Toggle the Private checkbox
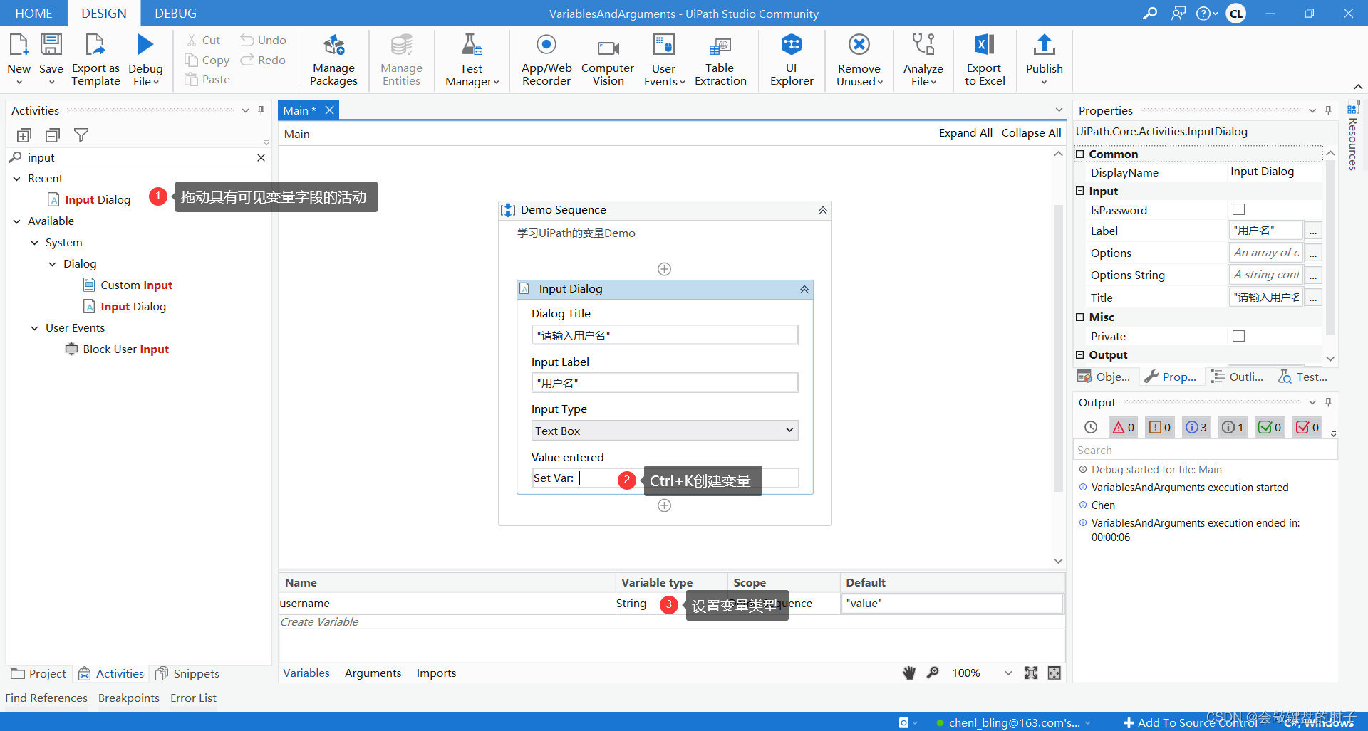The image size is (1368, 731). [x=1239, y=336]
